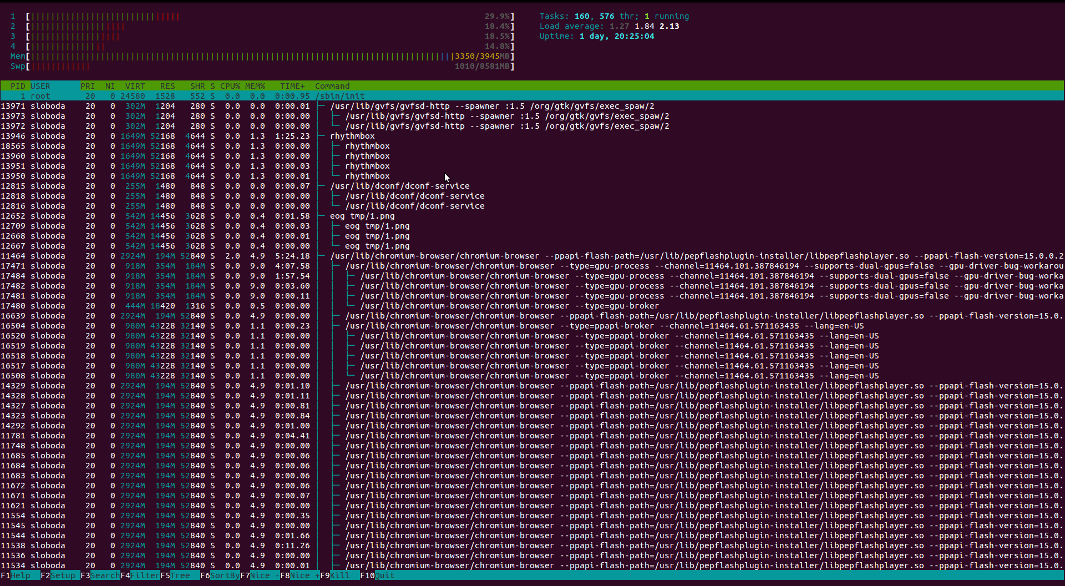Select eog thread PID 12667

(532, 246)
